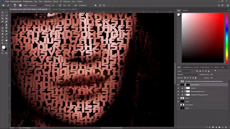Switch to the История panel tab

(x=196, y=67)
